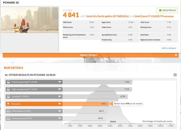Click the Gaming PC 6739 score bar

(95, 97)
